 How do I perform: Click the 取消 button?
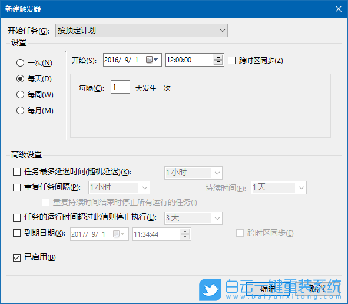[317, 289]
